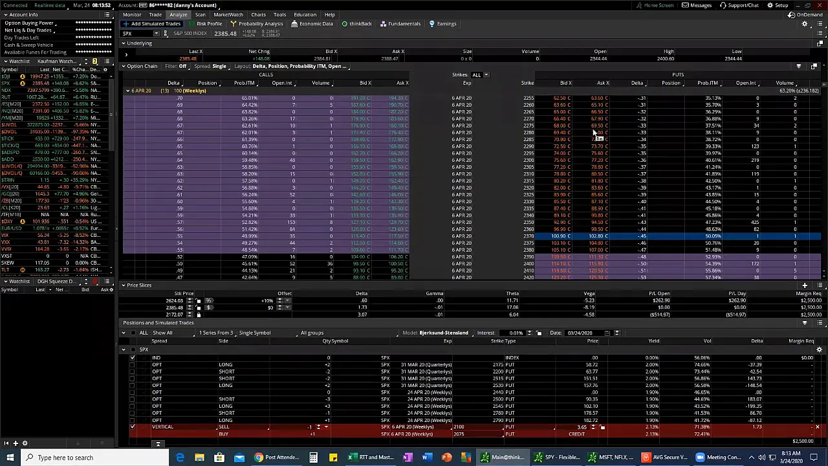Screen dimensions: 828x466
Task: Toggle ALL positions checkbox
Action: tap(133, 333)
